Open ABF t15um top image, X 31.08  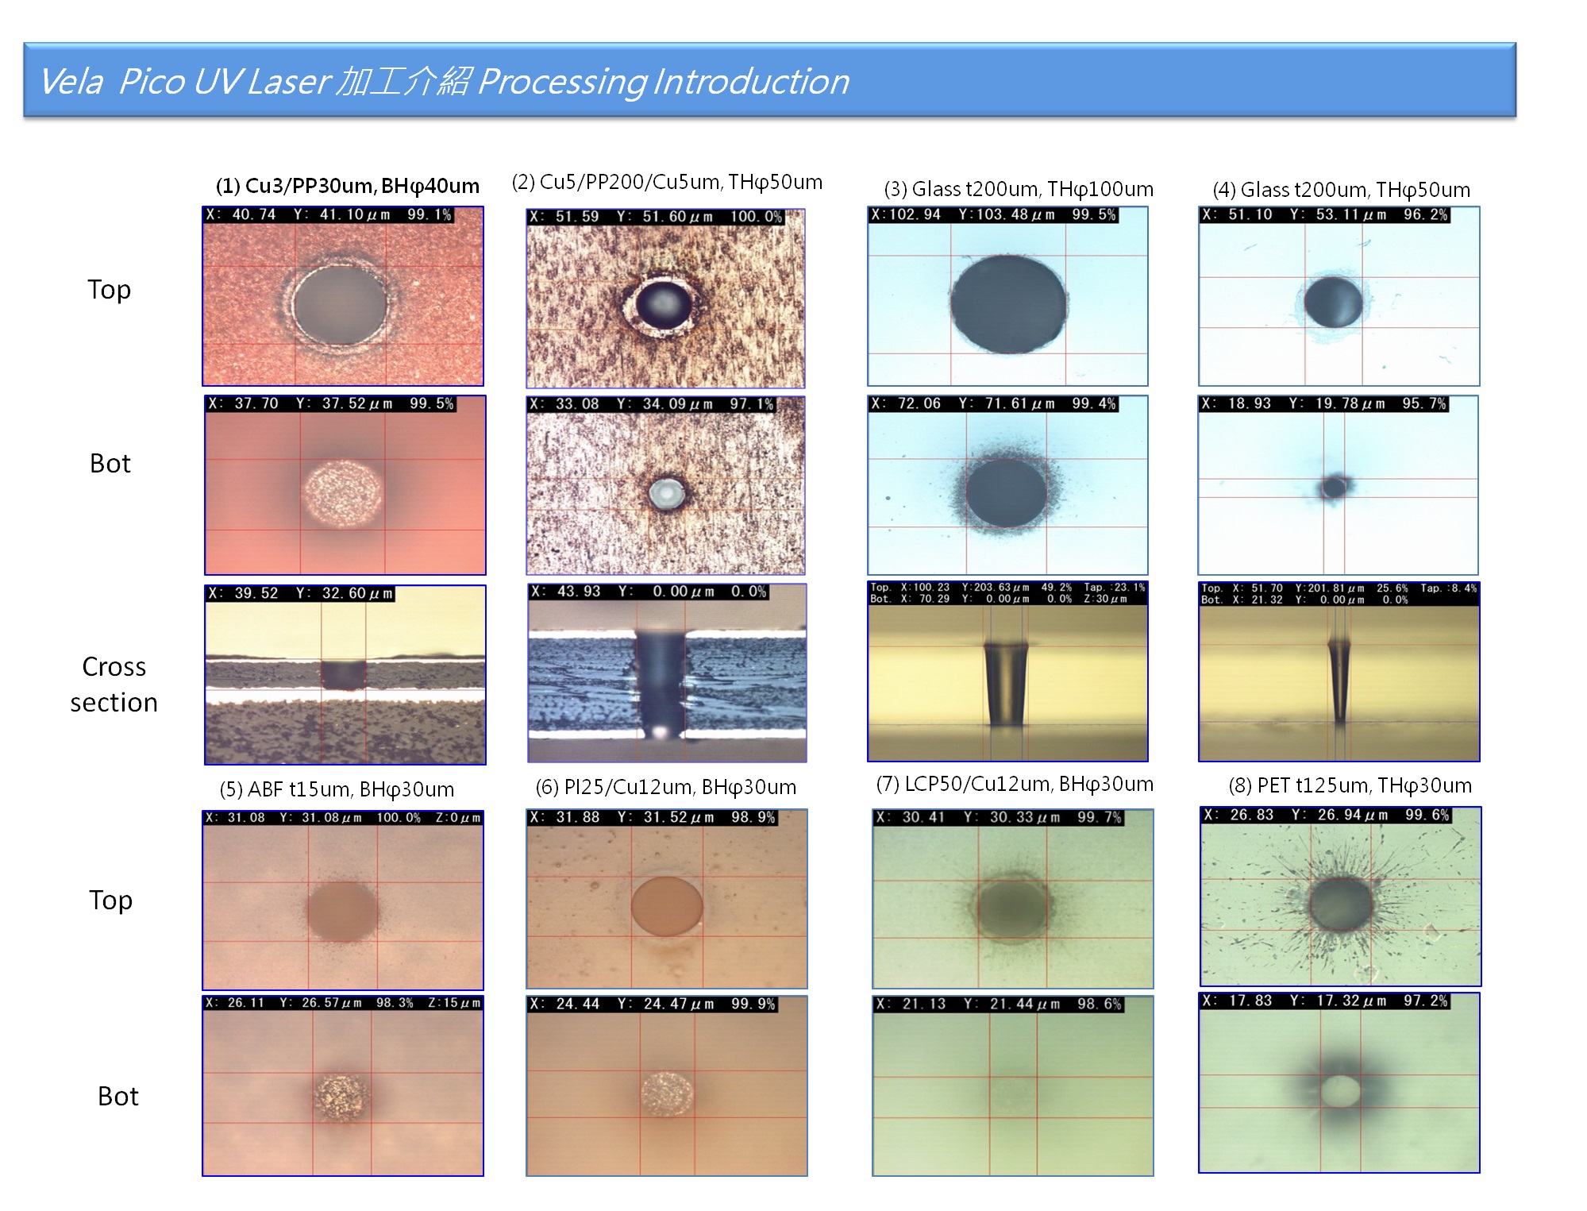point(343,901)
